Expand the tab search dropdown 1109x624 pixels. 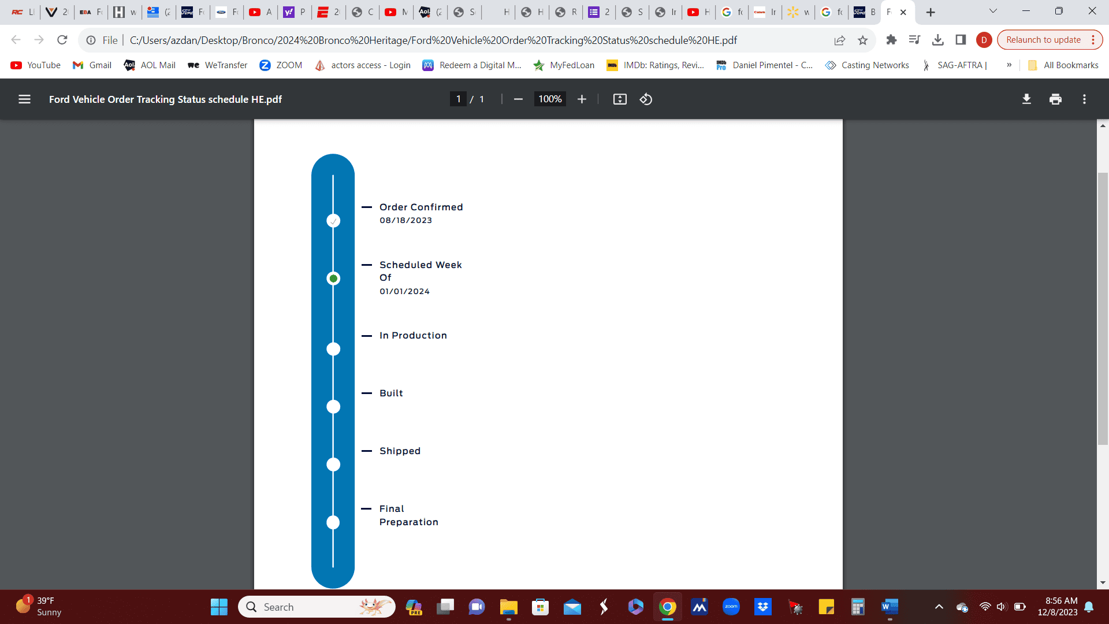pyautogui.click(x=993, y=11)
